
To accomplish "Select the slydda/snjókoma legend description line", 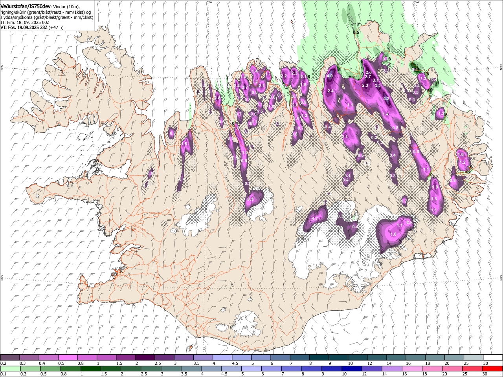I will (x=47, y=17).
